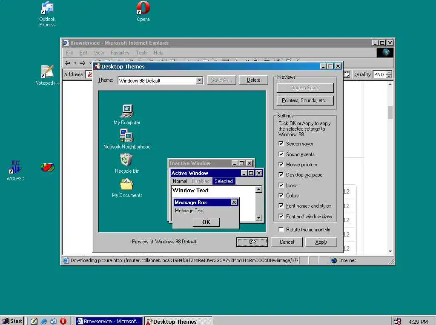This screenshot has height=325, width=436.
Task: Click the Desktop Themes taskbar button
Action: (178, 321)
